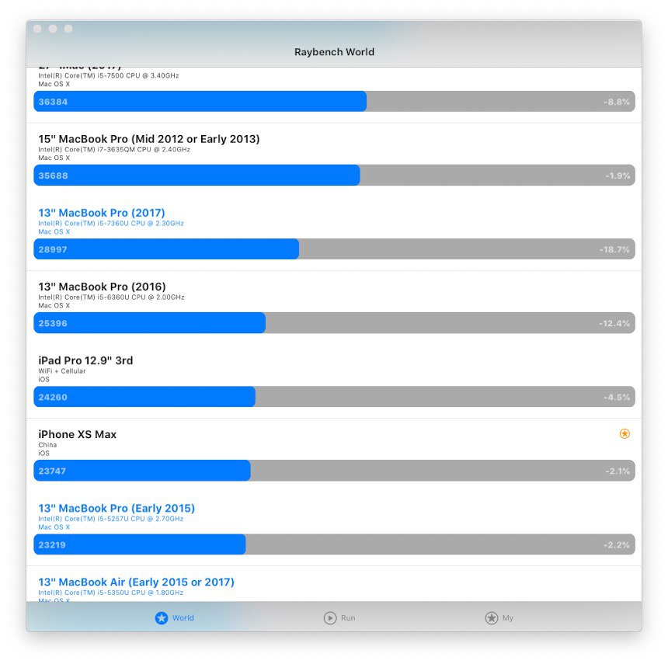This screenshot has height=664, width=668.
Task: Click the My tab star icon
Action: point(491,617)
